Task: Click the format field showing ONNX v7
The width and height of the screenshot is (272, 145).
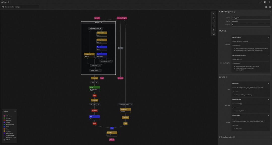Action: point(251,21)
